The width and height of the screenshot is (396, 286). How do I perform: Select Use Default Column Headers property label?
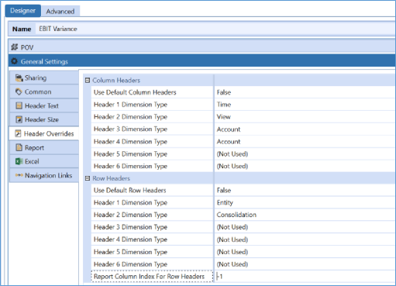coord(135,92)
